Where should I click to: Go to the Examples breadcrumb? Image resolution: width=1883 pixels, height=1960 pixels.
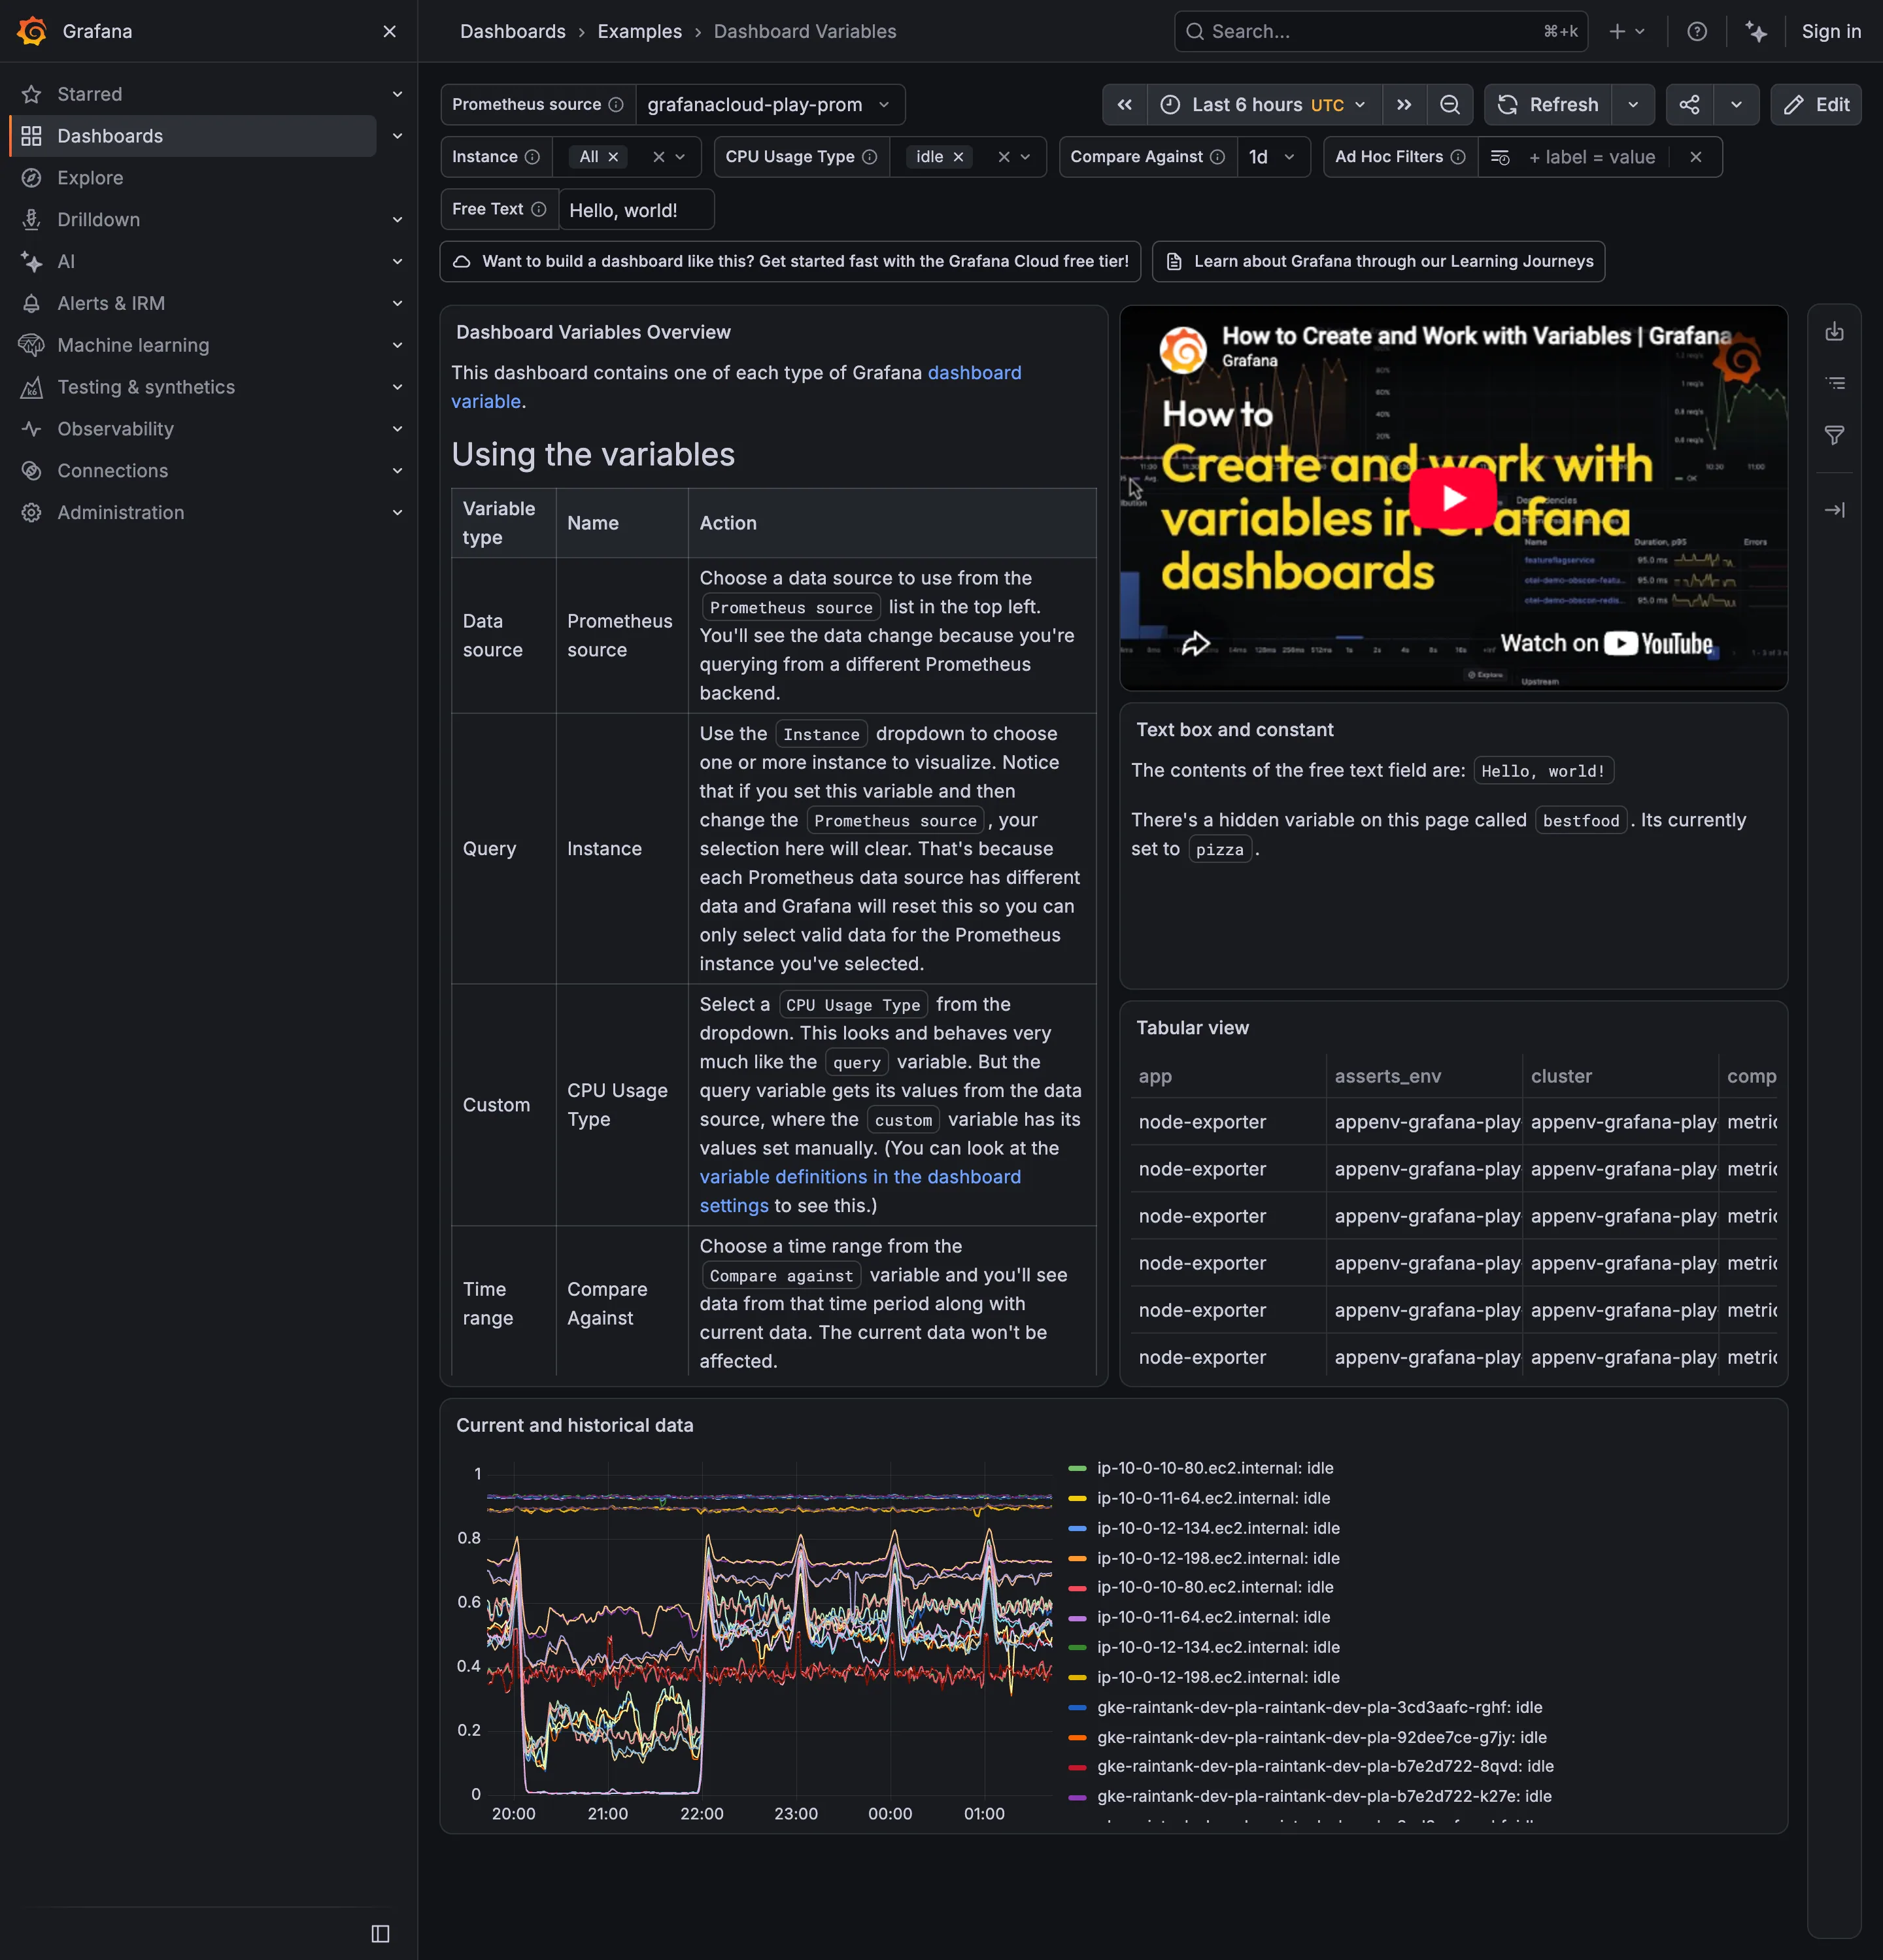pos(639,31)
